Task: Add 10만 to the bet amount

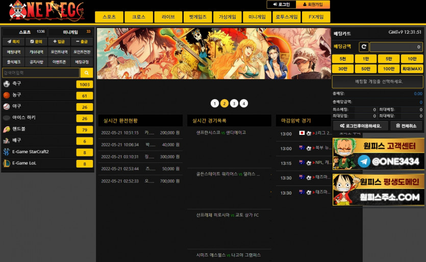Action: tap(412, 59)
